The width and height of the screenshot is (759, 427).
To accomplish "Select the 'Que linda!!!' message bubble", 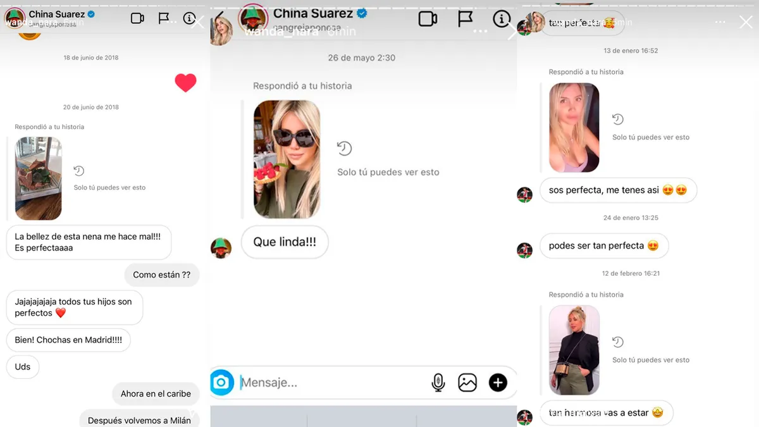I will pyautogui.click(x=285, y=242).
